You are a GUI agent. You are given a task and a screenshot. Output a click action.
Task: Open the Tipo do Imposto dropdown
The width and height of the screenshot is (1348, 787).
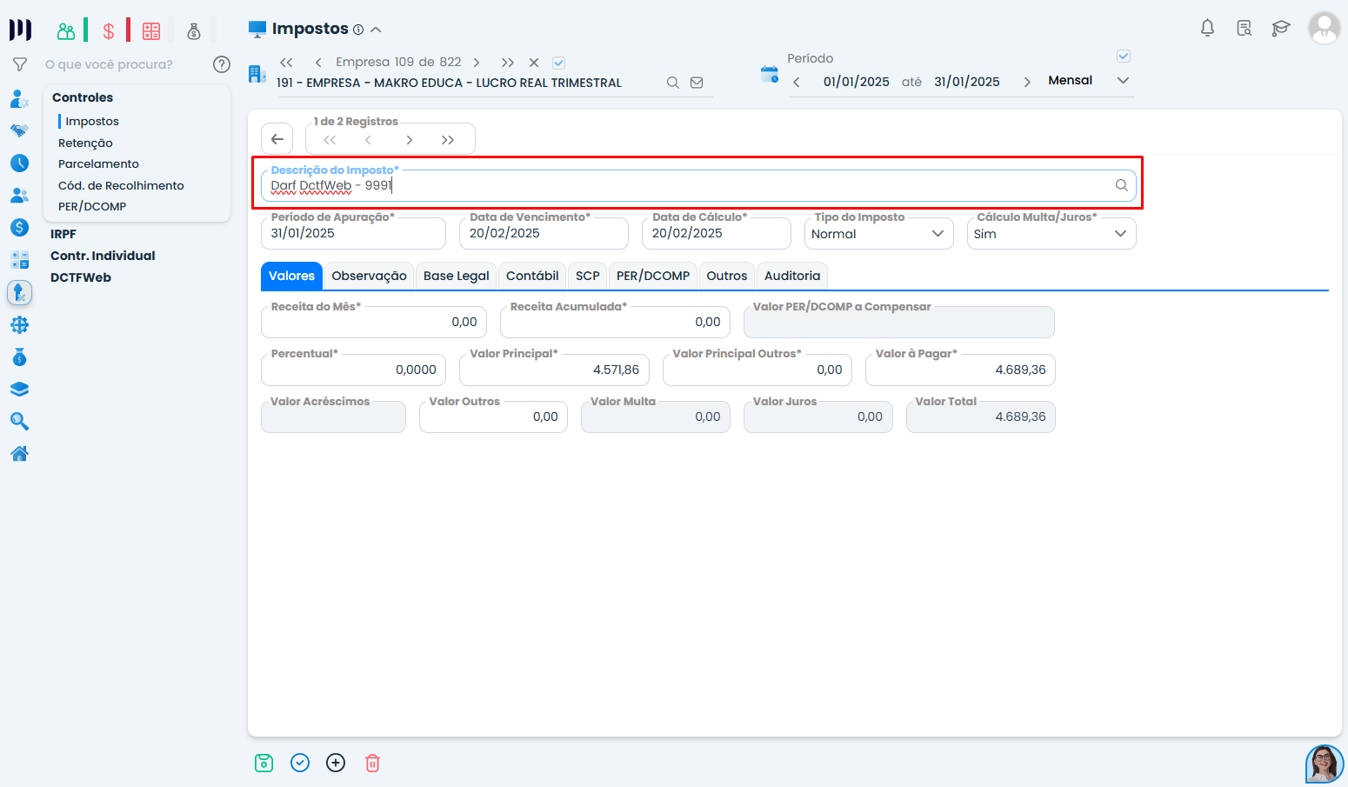click(878, 234)
